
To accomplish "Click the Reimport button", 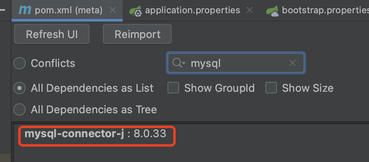I will (137, 34).
